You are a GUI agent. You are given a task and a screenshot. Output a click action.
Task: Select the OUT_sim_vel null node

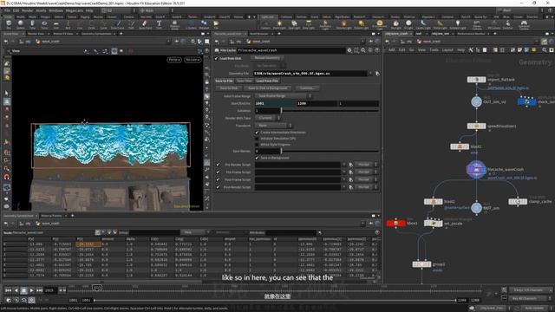tap(476, 101)
